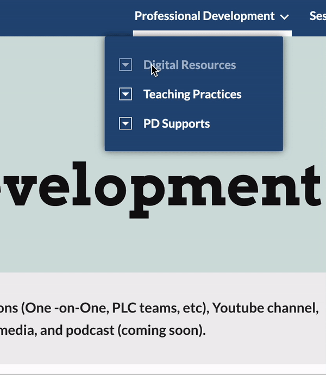This screenshot has height=375, width=326.
Task: Click the chevron beside Professional Development
Action: (284, 17)
